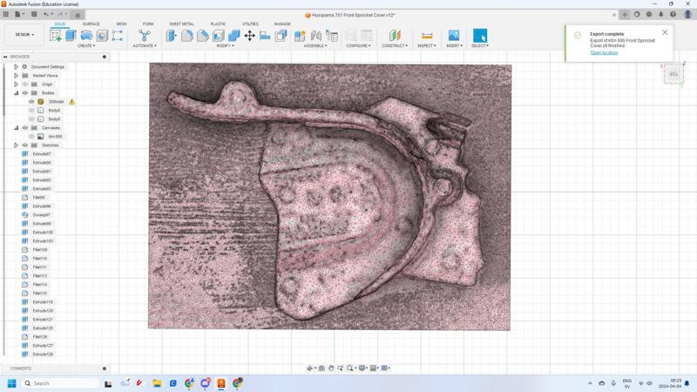Collapse the Bodies folder node

(x=16, y=93)
